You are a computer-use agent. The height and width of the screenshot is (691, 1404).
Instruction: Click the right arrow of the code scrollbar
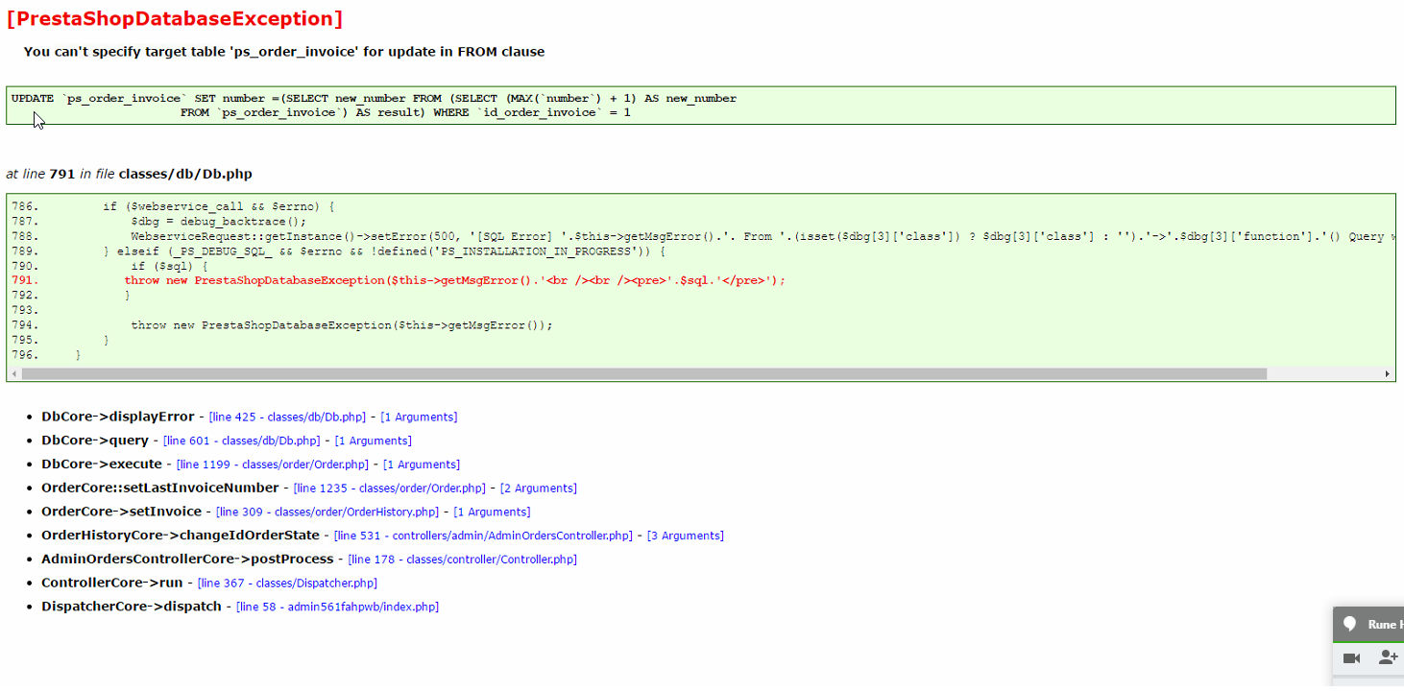(1388, 374)
